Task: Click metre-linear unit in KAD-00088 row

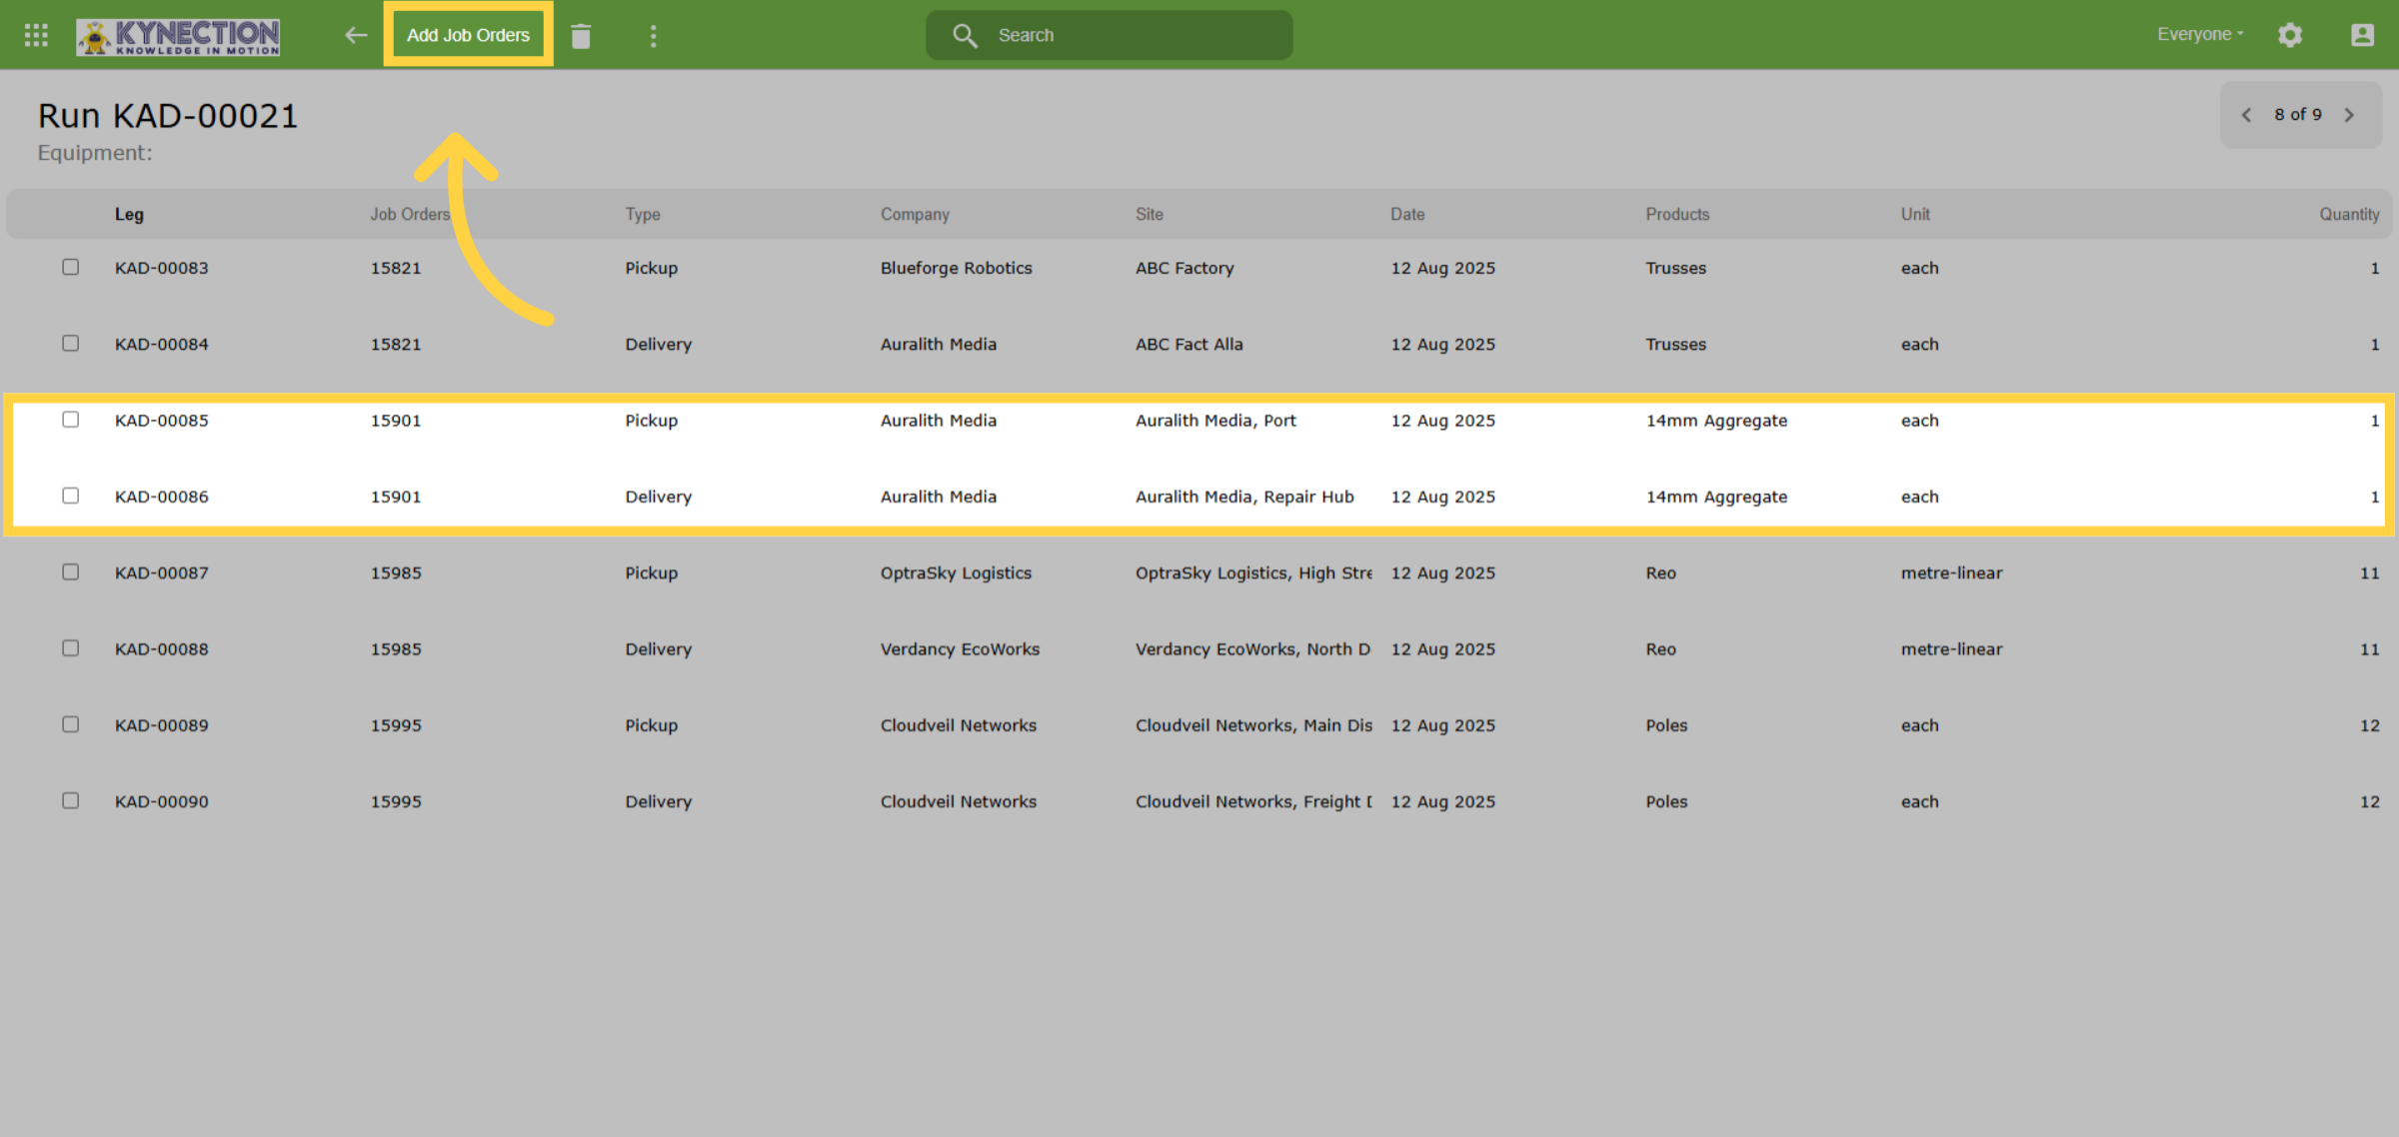Action: click(x=1951, y=649)
